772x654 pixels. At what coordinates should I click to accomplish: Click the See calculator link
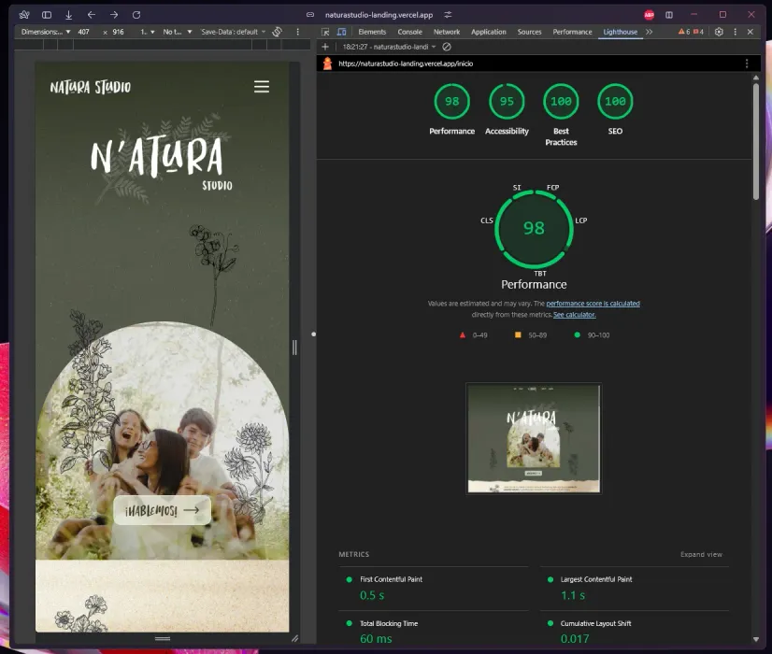[x=574, y=315]
